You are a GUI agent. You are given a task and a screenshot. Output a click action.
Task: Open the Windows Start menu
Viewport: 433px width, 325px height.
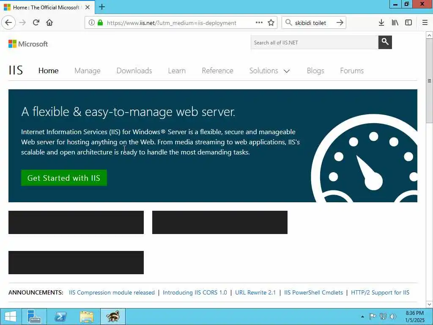pos(11,317)
